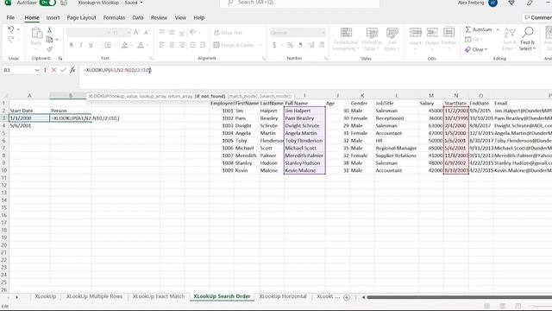Click the search box in title bar
552x311 pixels.
tap(300, 3)
